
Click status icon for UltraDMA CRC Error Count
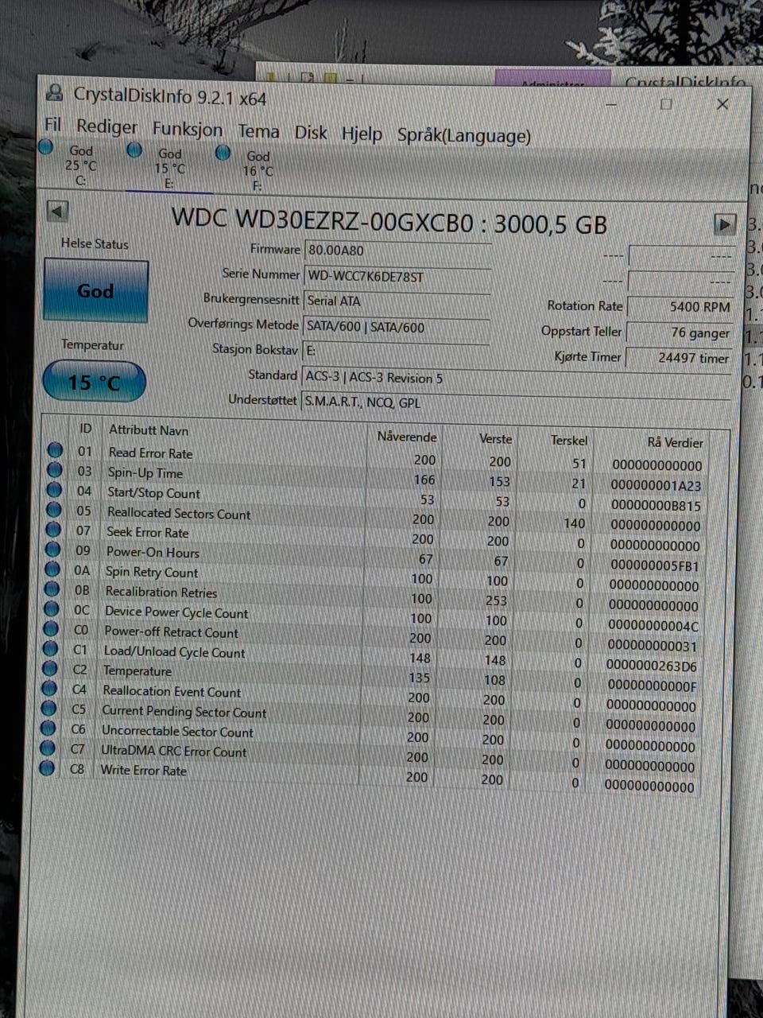(48, 748)
